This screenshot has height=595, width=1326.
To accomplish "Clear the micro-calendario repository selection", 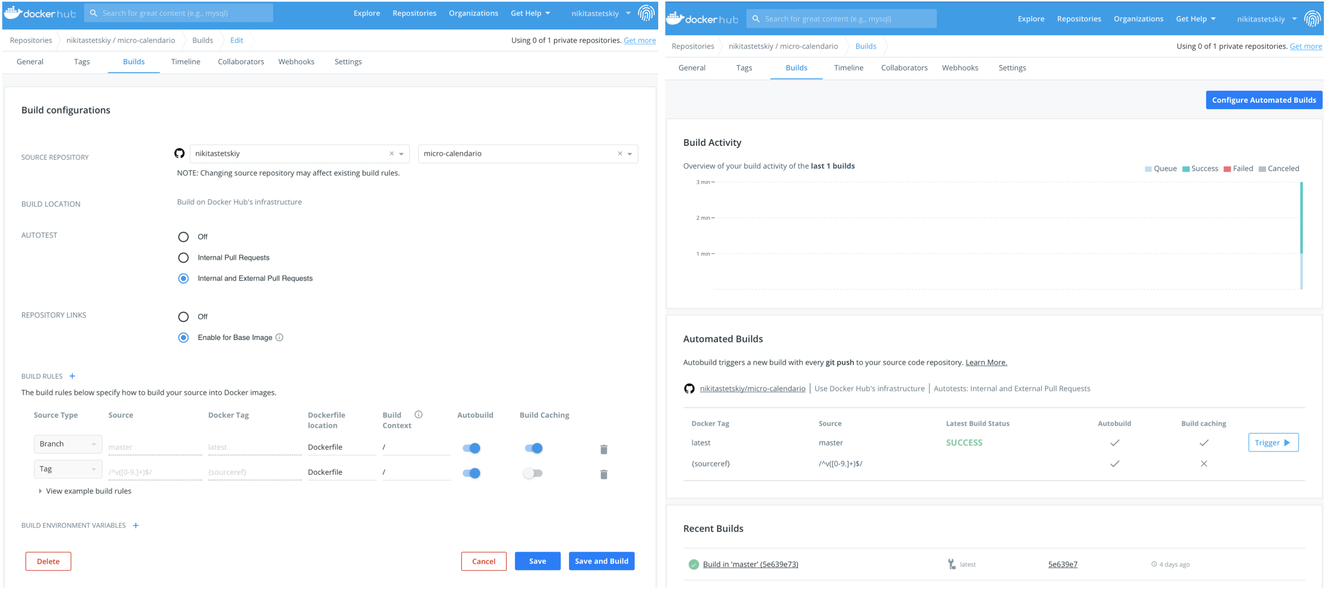I will coord(620,154).
